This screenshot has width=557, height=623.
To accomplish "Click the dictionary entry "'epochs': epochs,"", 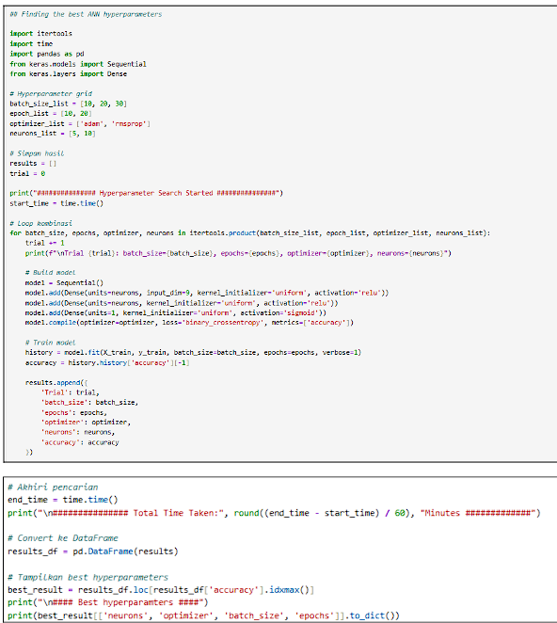I will coord(74,413).
